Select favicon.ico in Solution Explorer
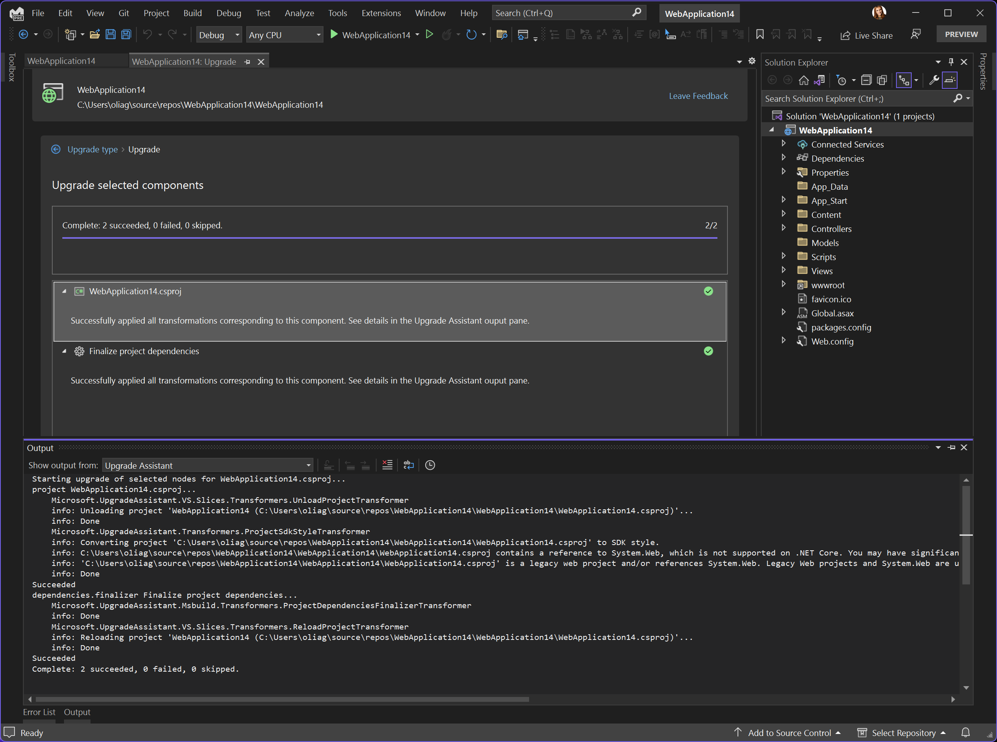 click(831, 299)
